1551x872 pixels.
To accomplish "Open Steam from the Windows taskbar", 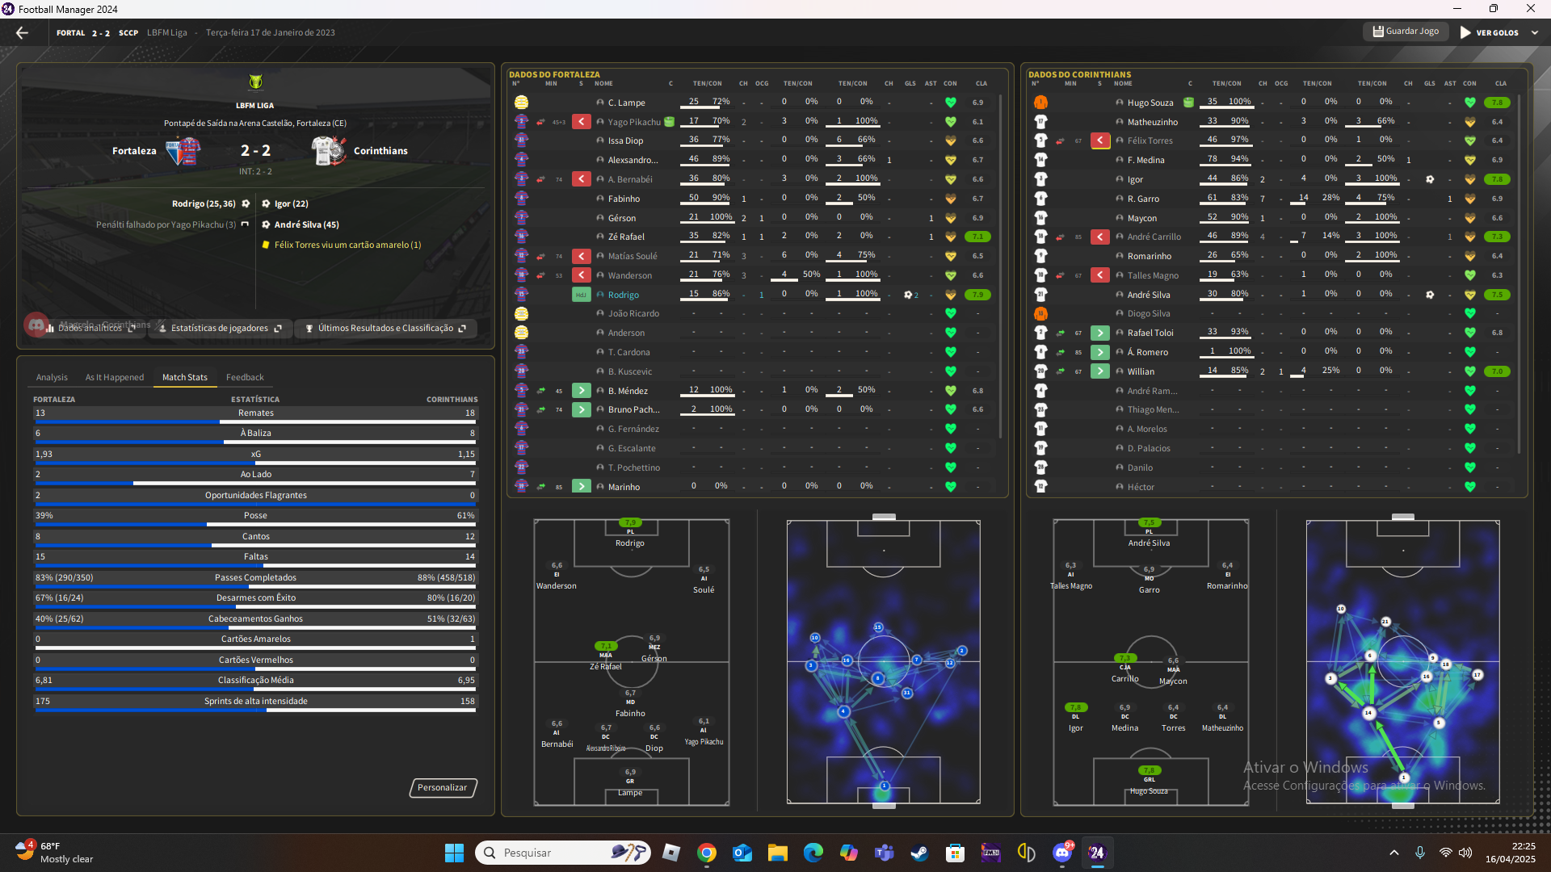I will tap(920, 853).
